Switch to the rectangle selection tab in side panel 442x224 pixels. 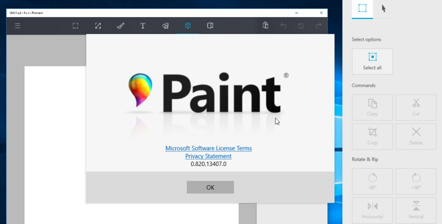[x=362, y=8]
